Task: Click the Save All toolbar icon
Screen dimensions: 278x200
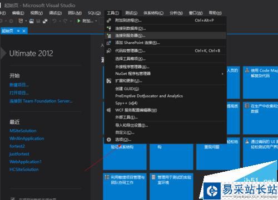Action: click(45, 21)
